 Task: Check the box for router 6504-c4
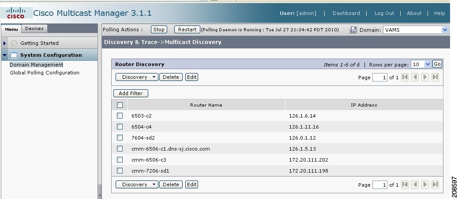pyautogui.click(x=120, y=127)
